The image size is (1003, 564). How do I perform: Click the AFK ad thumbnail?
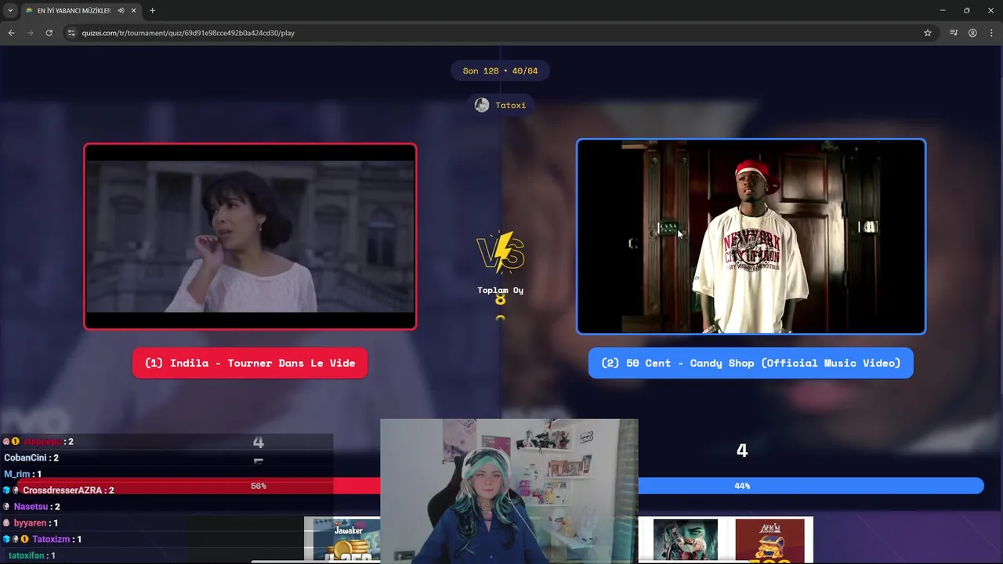coord(769,540)
